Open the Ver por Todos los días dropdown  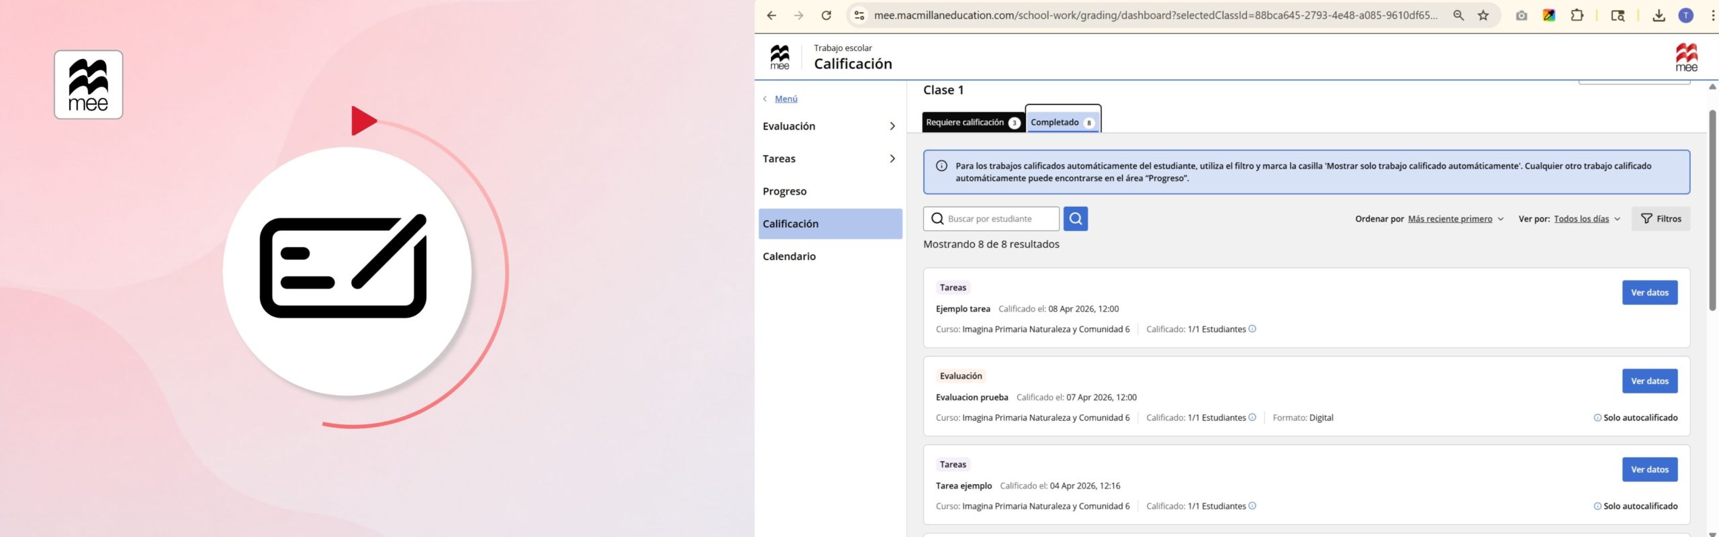click(1587, 219)
